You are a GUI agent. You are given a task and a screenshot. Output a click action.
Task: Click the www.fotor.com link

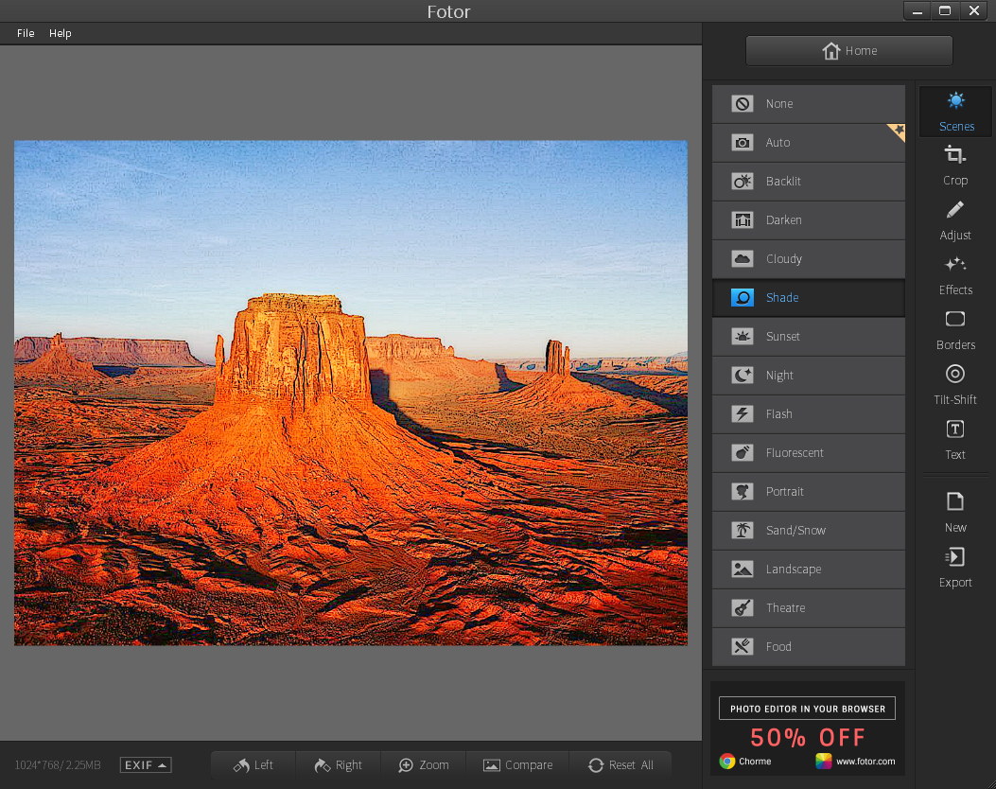865,761
